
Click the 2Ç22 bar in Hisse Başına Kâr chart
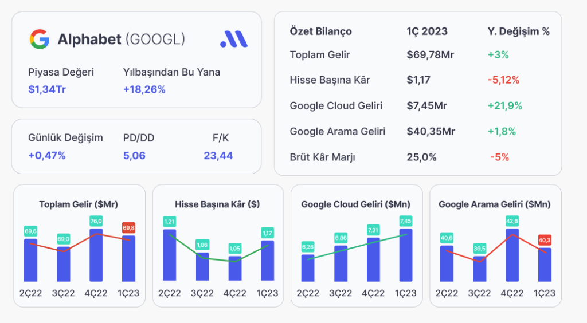tap(169, 255)
